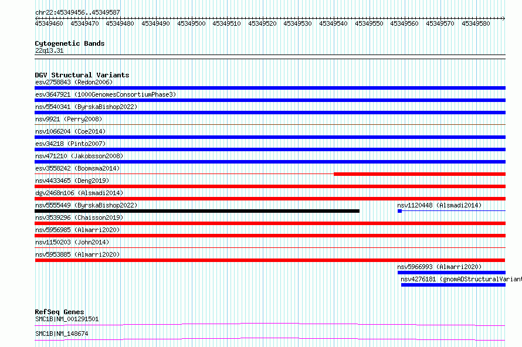Open nsv5953885 (Almarri2020) variant label
The width and height of the screenshot is (522, 347).
77,254
